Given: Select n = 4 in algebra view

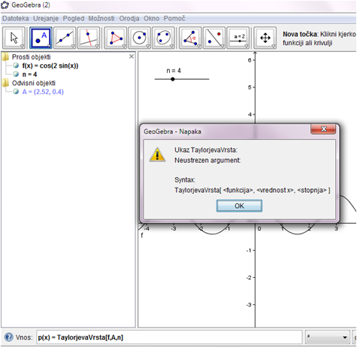Looking at the screenshot, I should coord(29,75).
